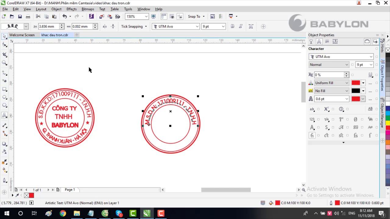Image resolution: width=390 pixels, height=219 pixels.
Task: Select the Polygon tool
Action: [x=4, y=105]
